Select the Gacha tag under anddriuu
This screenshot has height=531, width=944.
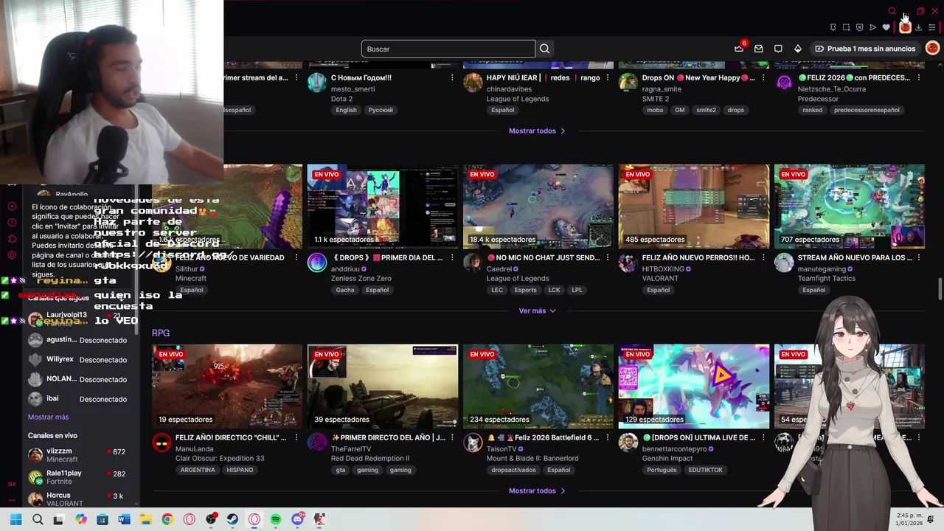[x=345, y=290]
